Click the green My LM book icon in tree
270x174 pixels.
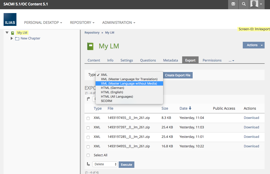pyautogui.click(x=13, y=33)
